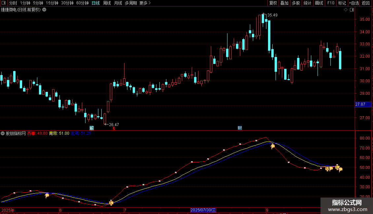Click month 9 label on time axis
Image resolution: width=373 pixels, height=214 pixels.
(x=267, y=210)
